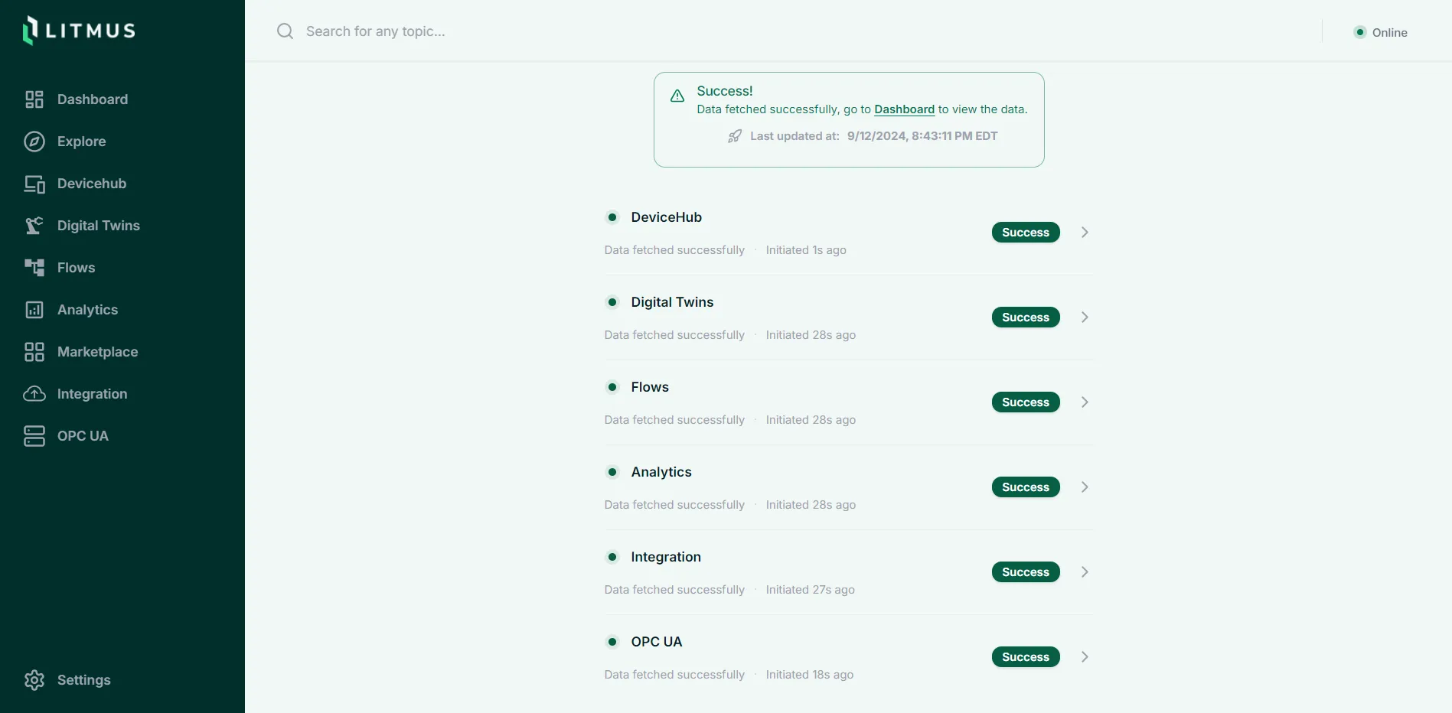The image size is (1452, 713).
Task: Click the Online status indicator
Action: (x=1381, y=32)
